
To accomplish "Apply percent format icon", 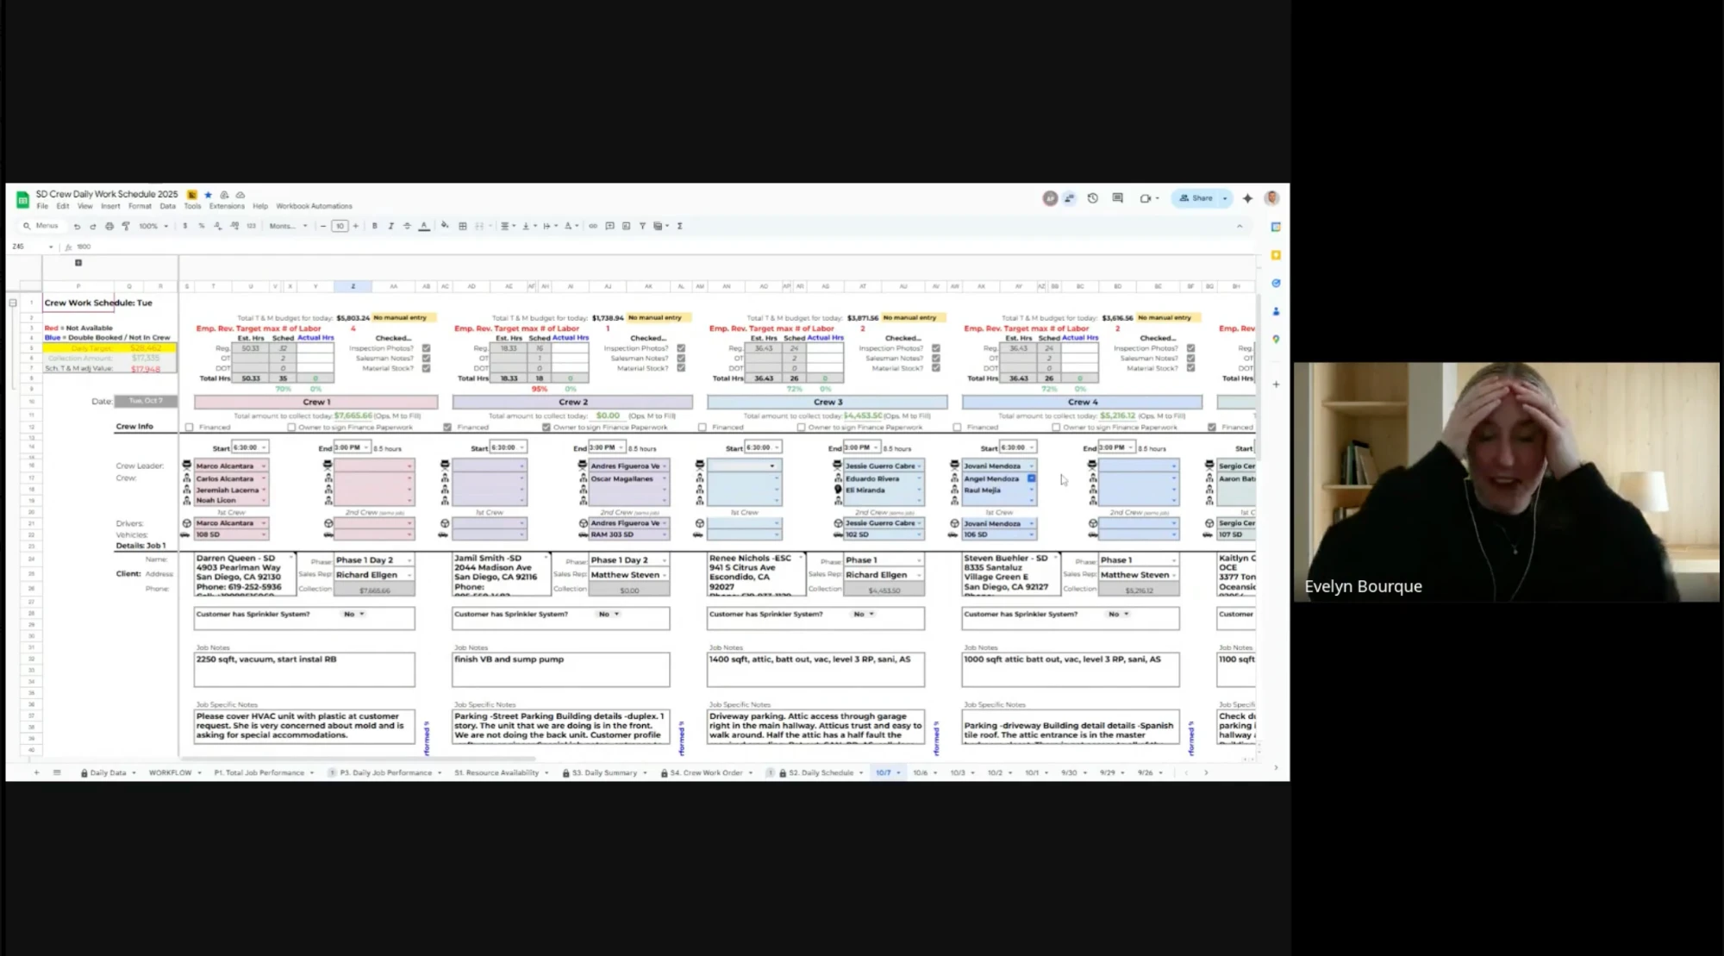I will coord(202,226).
